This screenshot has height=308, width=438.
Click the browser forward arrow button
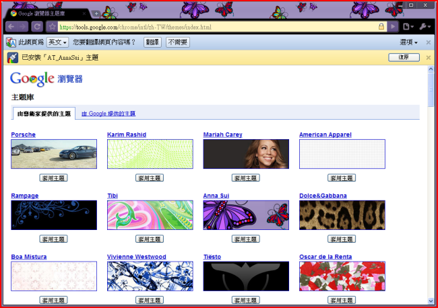tap(24, 26)
